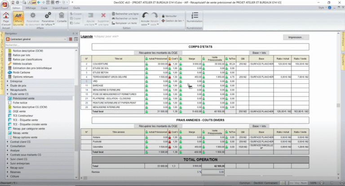Screen dimensions: 345x186
Task: Click Rechercher une ligne in ribbon
Action: click(125, 13)
